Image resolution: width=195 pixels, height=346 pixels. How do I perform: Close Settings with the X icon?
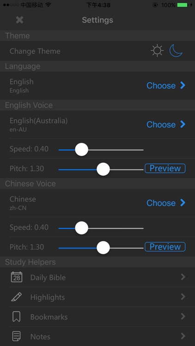click(19, 20)
